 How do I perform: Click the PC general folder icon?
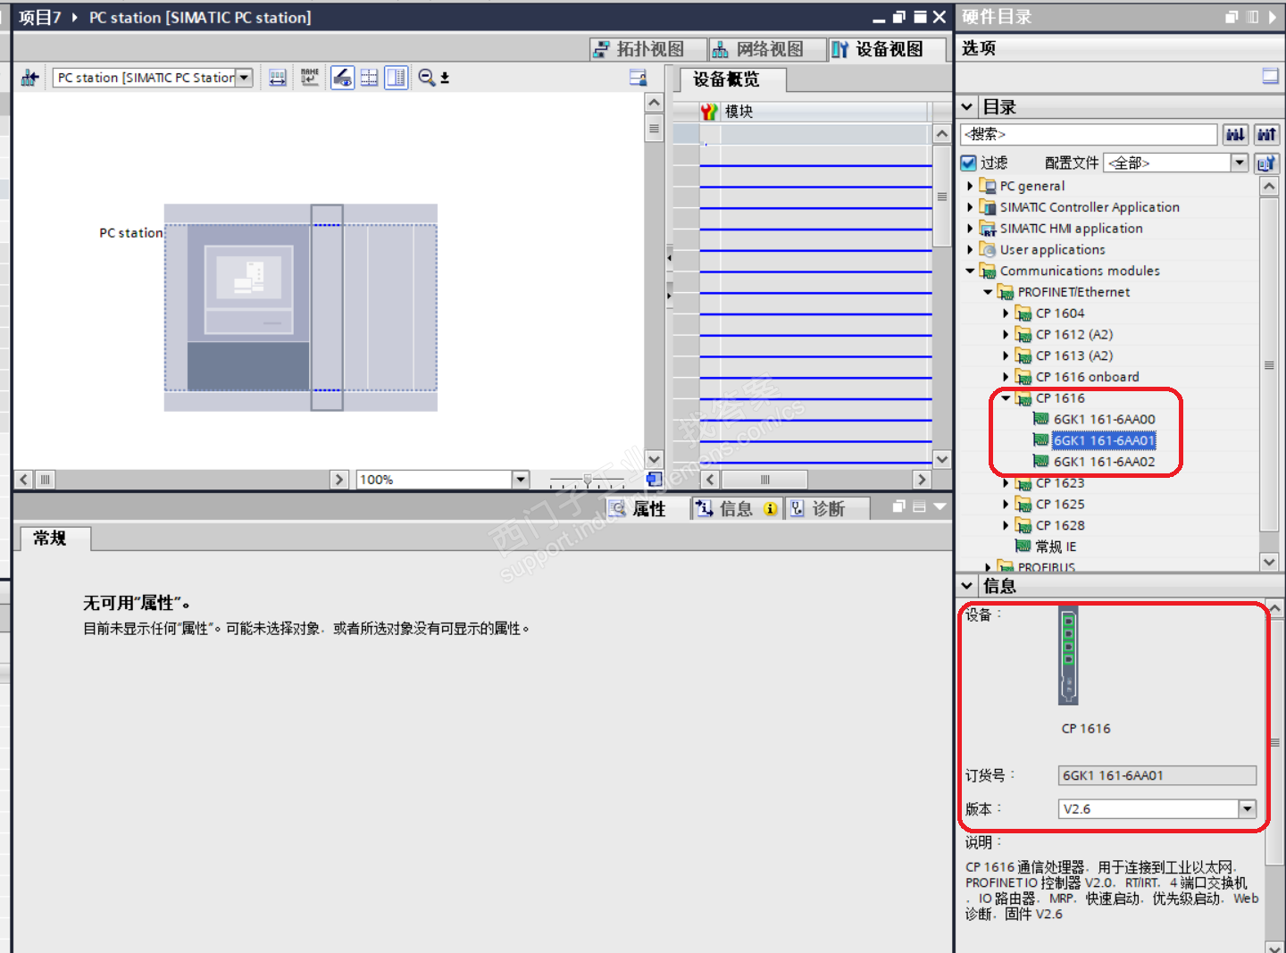[988, 186]
